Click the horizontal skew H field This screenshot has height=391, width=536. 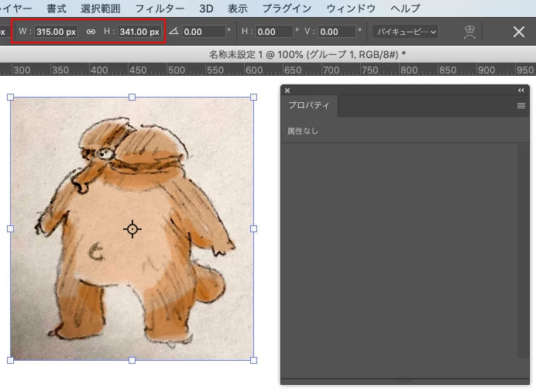pos(274,32)
